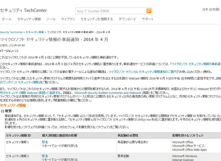Click Microsoft Office Web Apps text
221x161 pixels.
(190, 150)
